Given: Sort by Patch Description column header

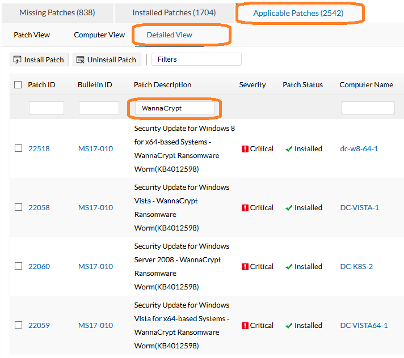Looking at the screenshot, I should (x=163, y=84).
